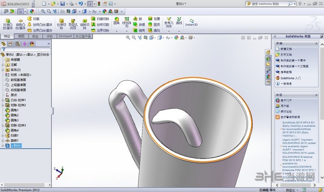The image size is (324, 192).
Task: Switch to the DimXpertManager tab
Action: click(24, 44)
